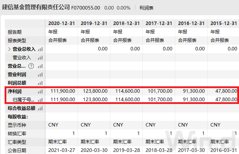Viewport: 239px width, 154px height.
Task: Click the 汇率类型 row label
Action: pyautogui.click(x=17, y=142)
